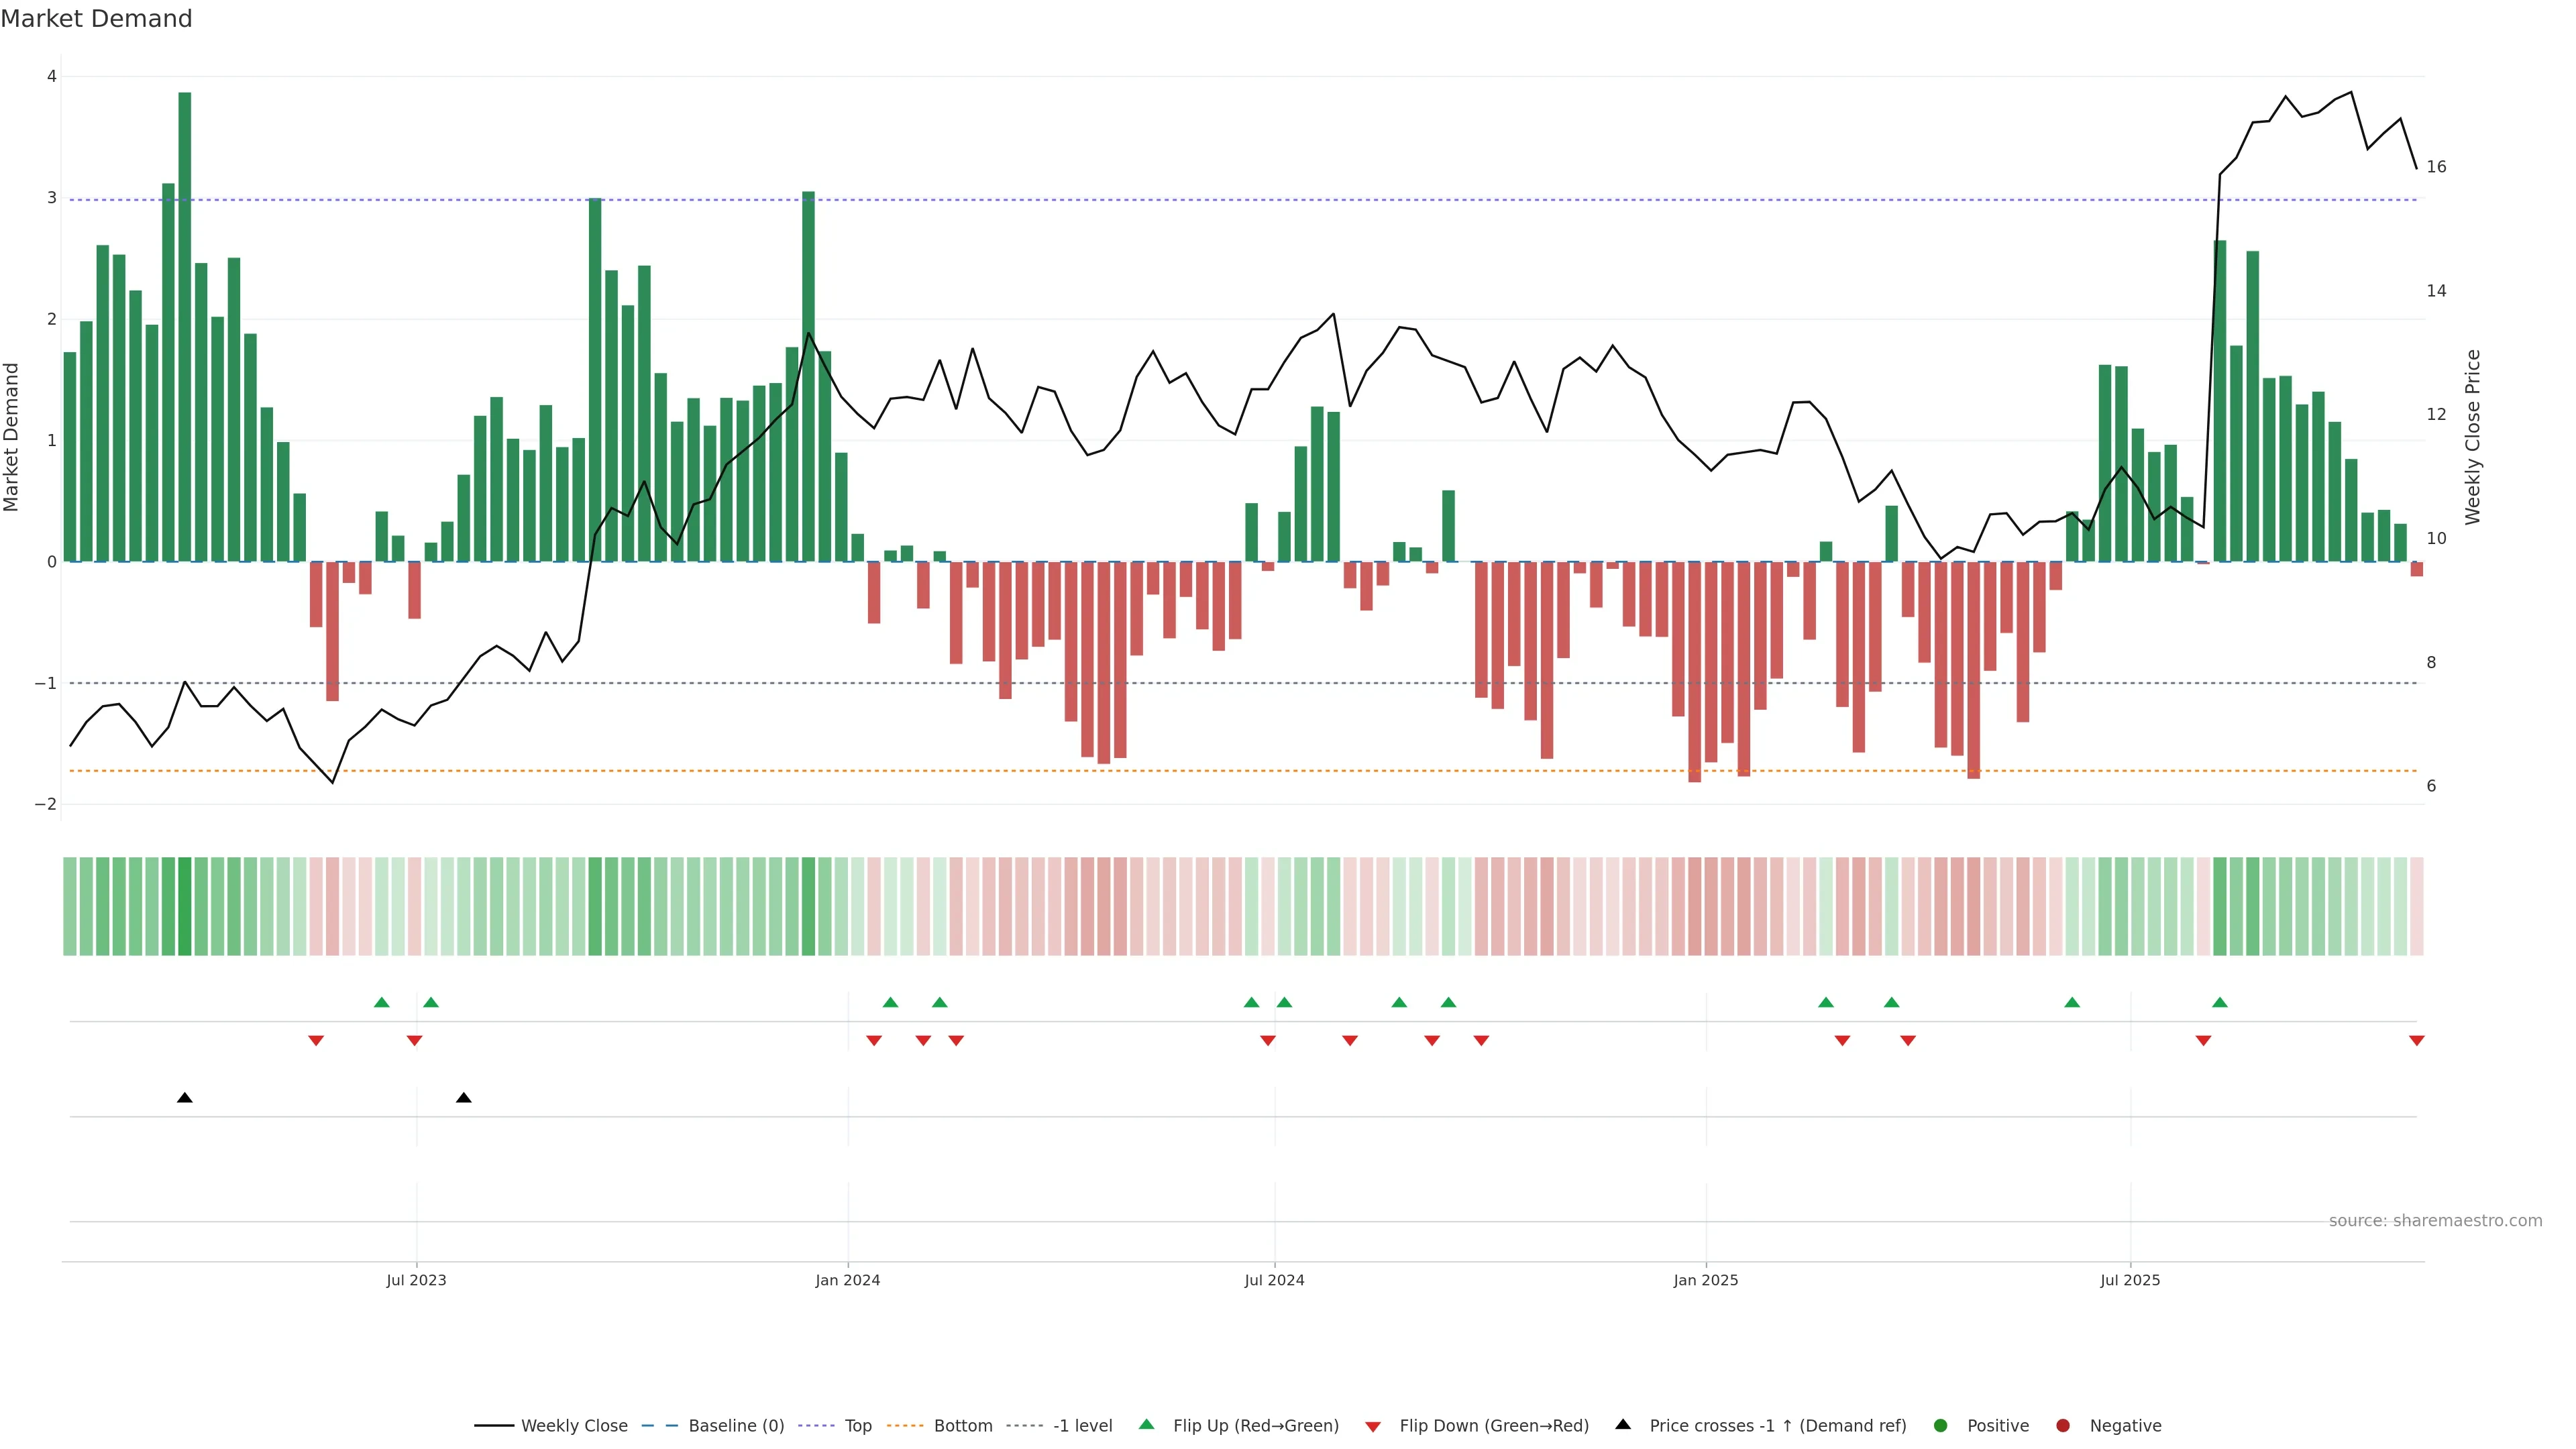Select the leftmost black price-cross triangle marker

(185, 1098)
